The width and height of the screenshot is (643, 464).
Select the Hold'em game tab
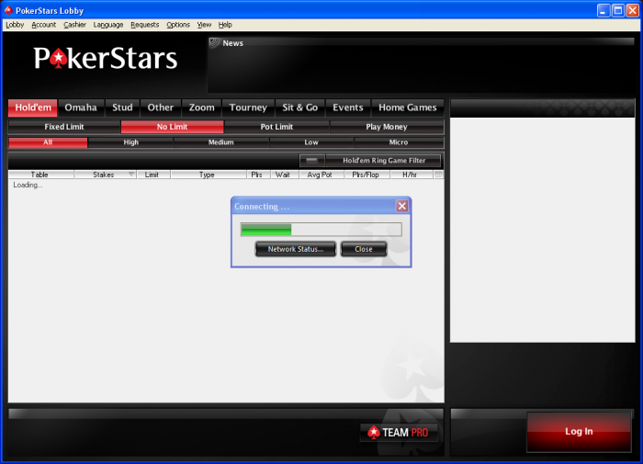point(33,108)
